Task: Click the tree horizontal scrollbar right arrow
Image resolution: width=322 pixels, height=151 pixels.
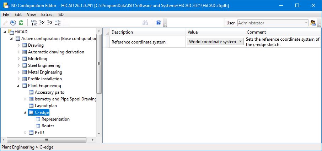Action: click(92, 140)
